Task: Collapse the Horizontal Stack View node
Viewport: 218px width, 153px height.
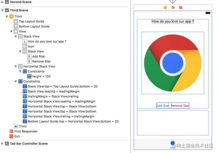Action: coord(16,67)
